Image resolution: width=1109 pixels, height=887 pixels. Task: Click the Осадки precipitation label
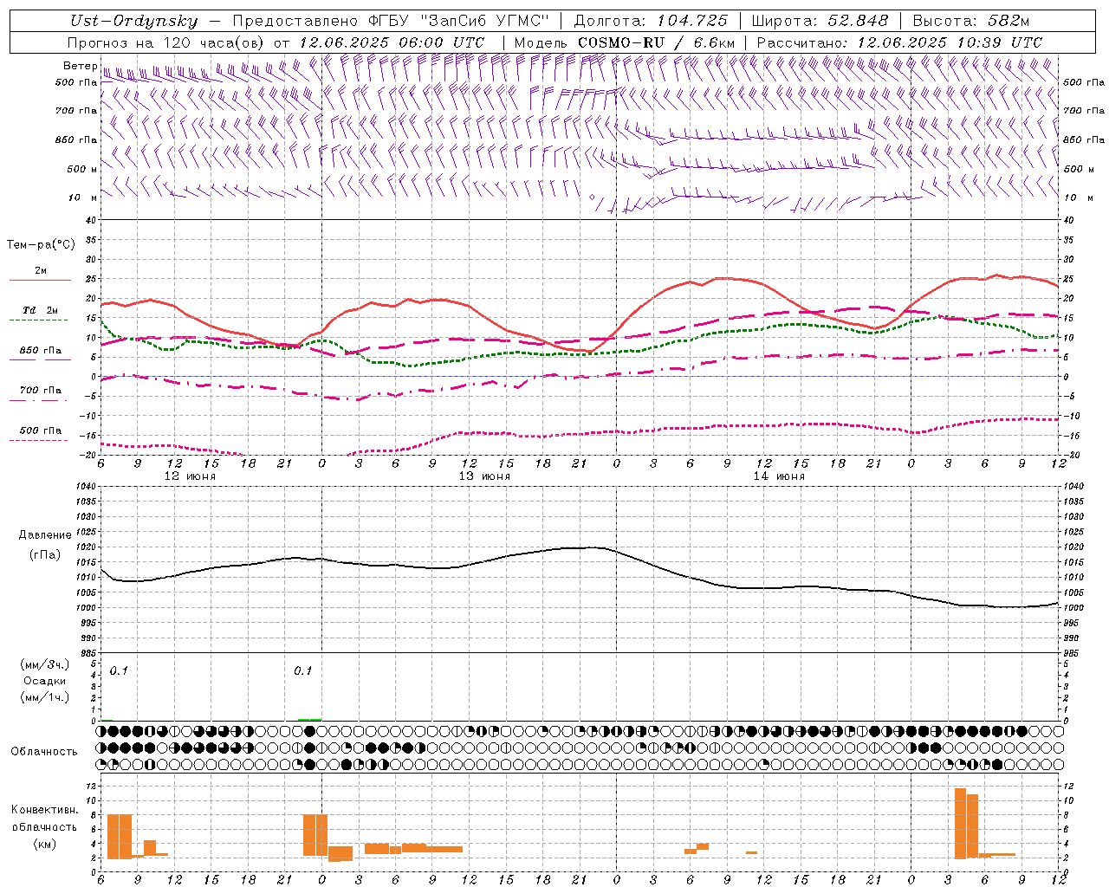click(x=44, y=681)
